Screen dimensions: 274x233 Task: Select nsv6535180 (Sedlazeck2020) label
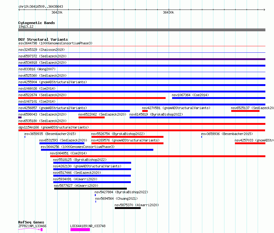pos(42,121)
